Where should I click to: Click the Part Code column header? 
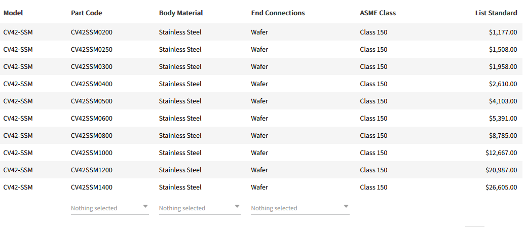coord(86,13)
